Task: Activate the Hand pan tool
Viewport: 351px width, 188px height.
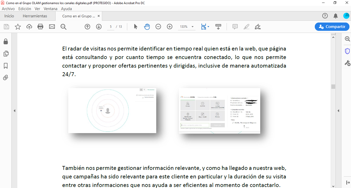Action: coord(147,27)
